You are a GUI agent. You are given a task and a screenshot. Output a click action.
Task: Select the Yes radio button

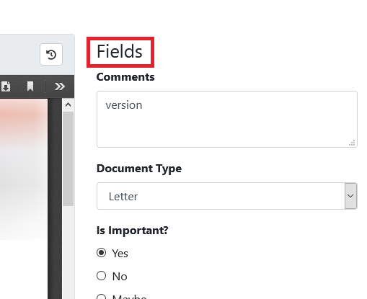pos(101,253)
